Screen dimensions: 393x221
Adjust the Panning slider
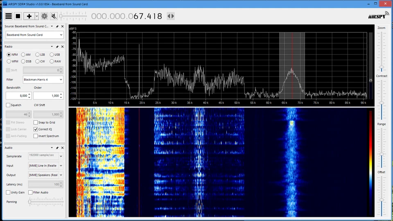click(46, 202)
